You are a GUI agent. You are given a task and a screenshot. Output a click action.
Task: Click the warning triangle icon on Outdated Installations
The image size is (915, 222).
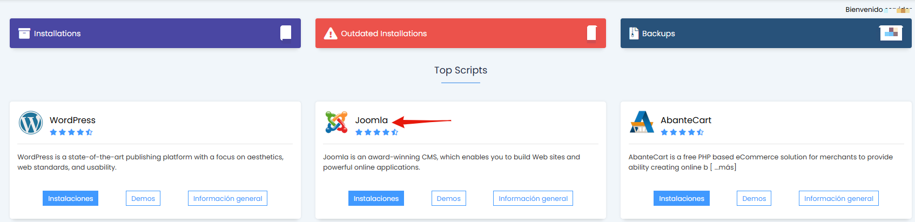pyautogui.click(x=331, y=33)
